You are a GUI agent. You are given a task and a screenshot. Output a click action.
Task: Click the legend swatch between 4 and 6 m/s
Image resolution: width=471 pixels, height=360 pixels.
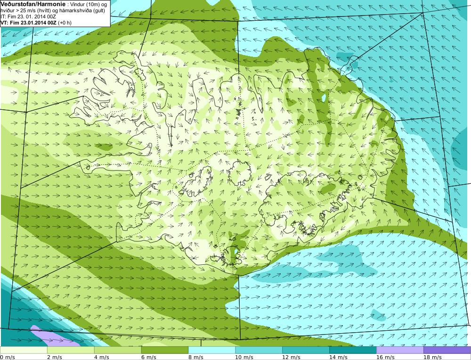pos(118,350)
